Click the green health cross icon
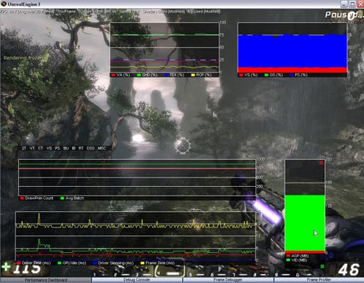 [x=6, y=267]
